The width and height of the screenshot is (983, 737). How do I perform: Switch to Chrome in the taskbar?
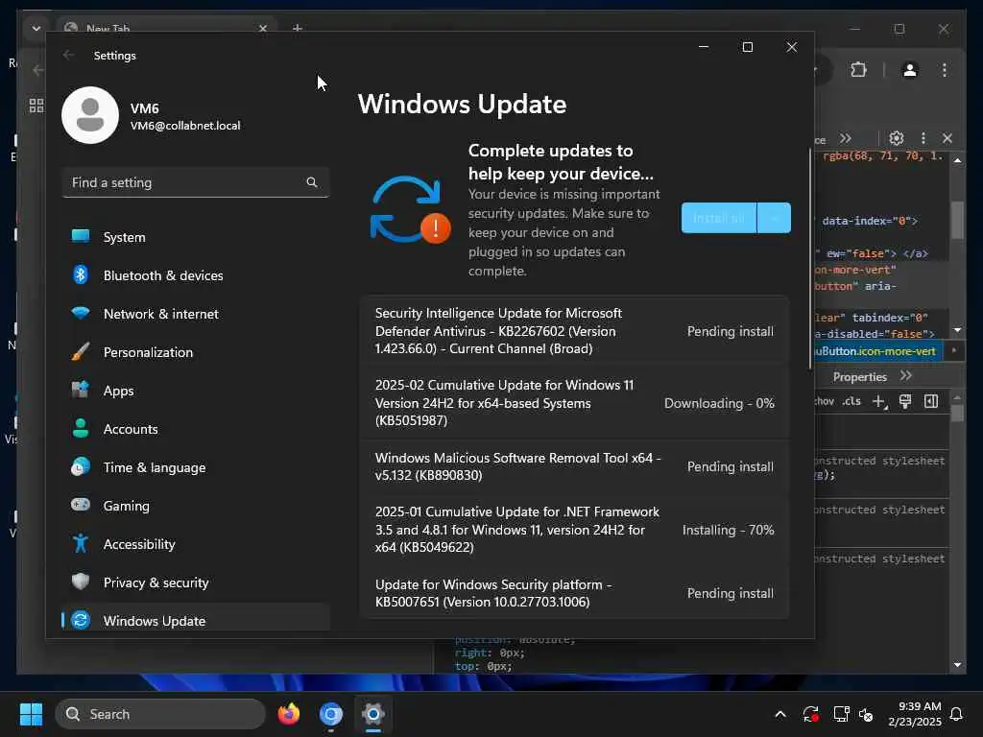point(331,714)
